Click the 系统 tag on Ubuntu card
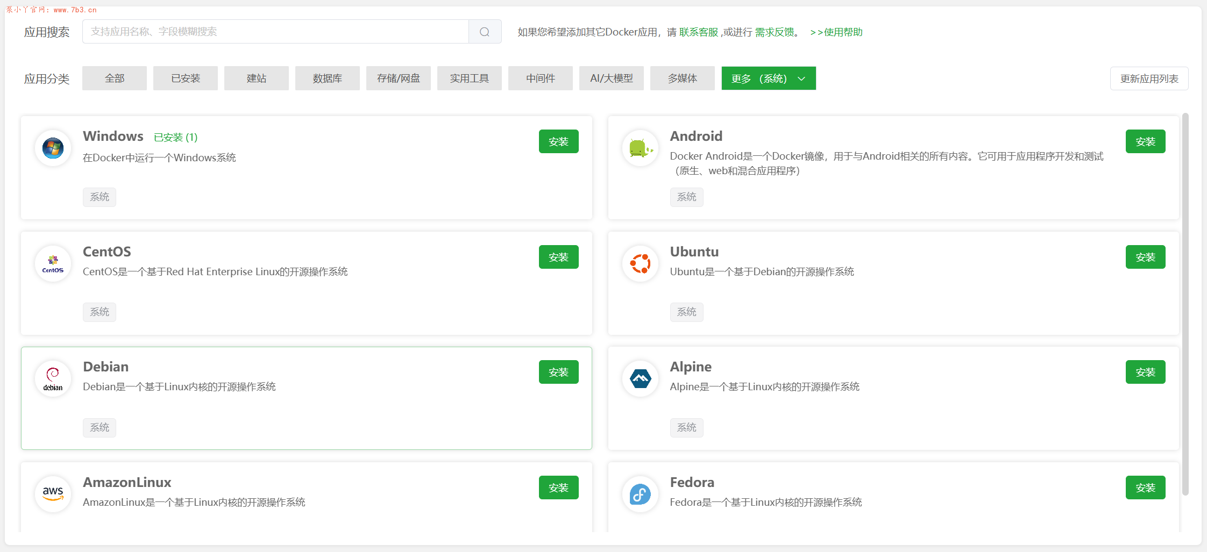Viewport: 1207px width, 552px height. pyautogui.click(x=687, y=312)
